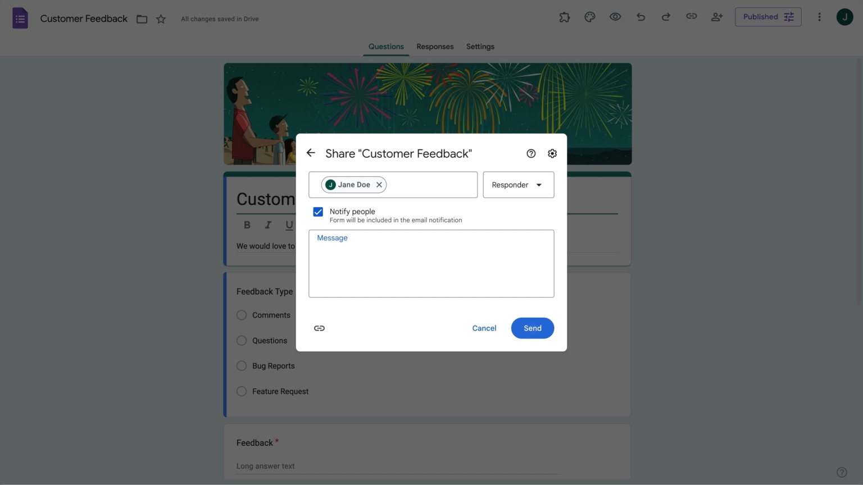Select the Comments radio button
863x485 pixels.
242,315
